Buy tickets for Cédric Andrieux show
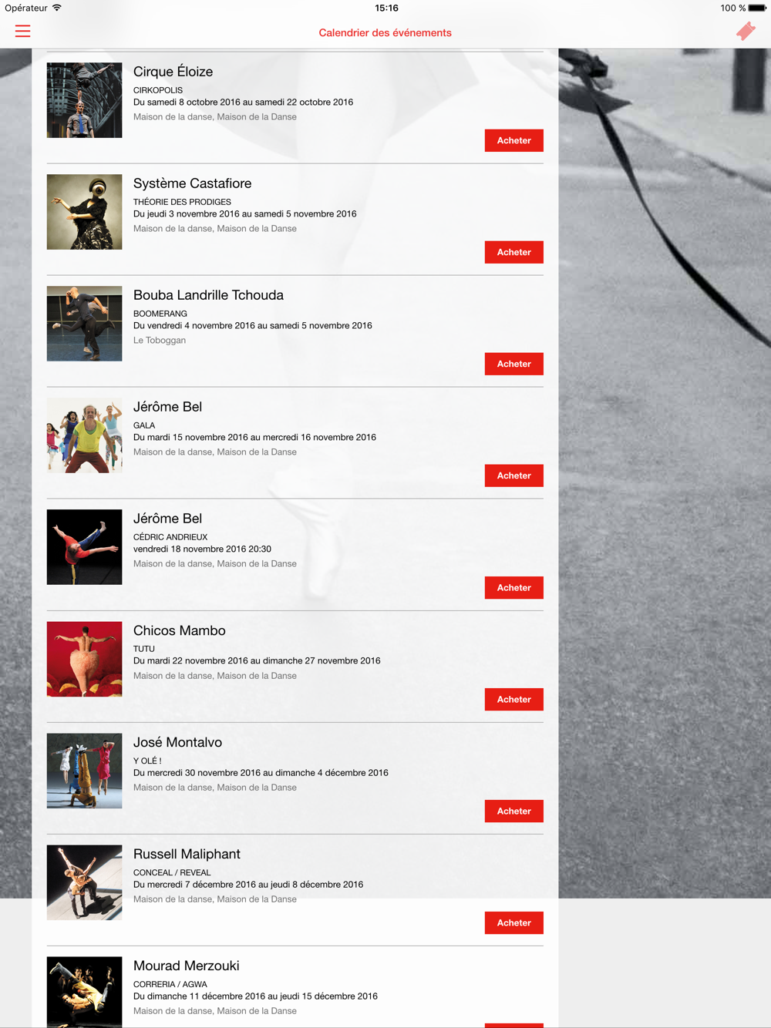The width and height of the screenshot is (771, 1028). 514,587
